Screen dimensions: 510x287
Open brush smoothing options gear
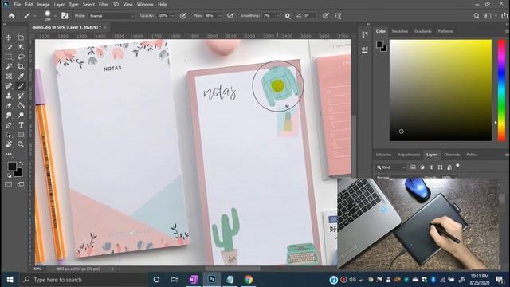click(288, 16)
